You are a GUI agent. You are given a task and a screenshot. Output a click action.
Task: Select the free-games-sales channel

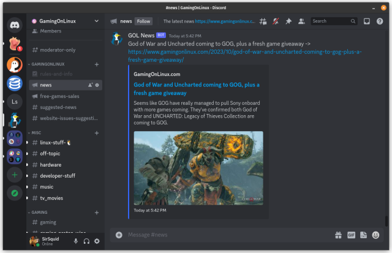(x=59, y=96)
